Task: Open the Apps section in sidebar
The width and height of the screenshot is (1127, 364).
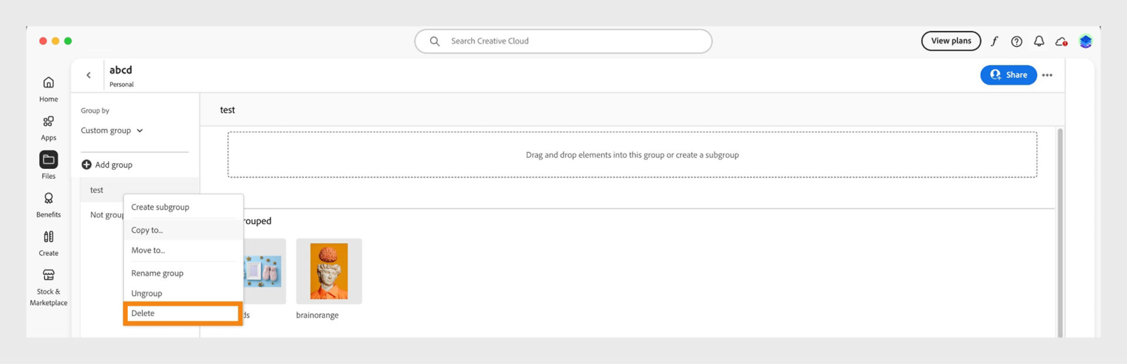Action: click(49, 128)
